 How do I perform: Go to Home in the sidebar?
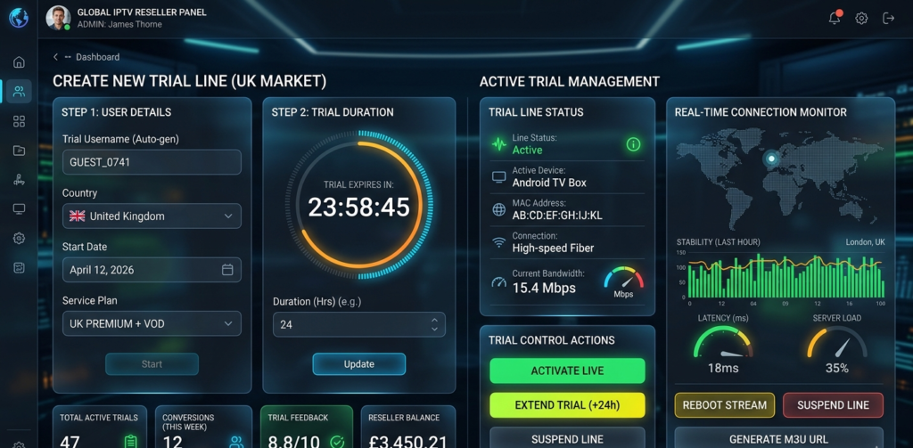20,61
